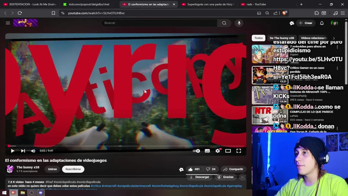Play the video with the play button
This screenshot has width=348, height=196.
coord(13,151)
